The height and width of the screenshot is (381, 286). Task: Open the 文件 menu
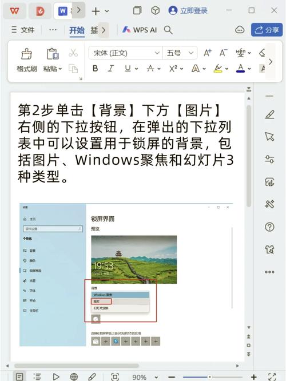click(23, 30)
